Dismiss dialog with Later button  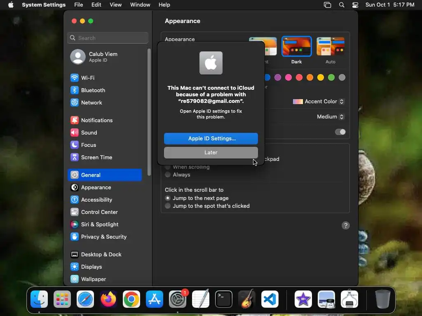tap(211, 153)
